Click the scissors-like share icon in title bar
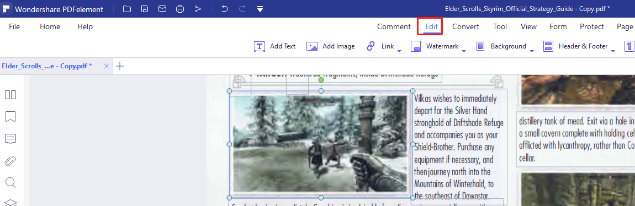The image size is (635, 206). click(198, 9)
